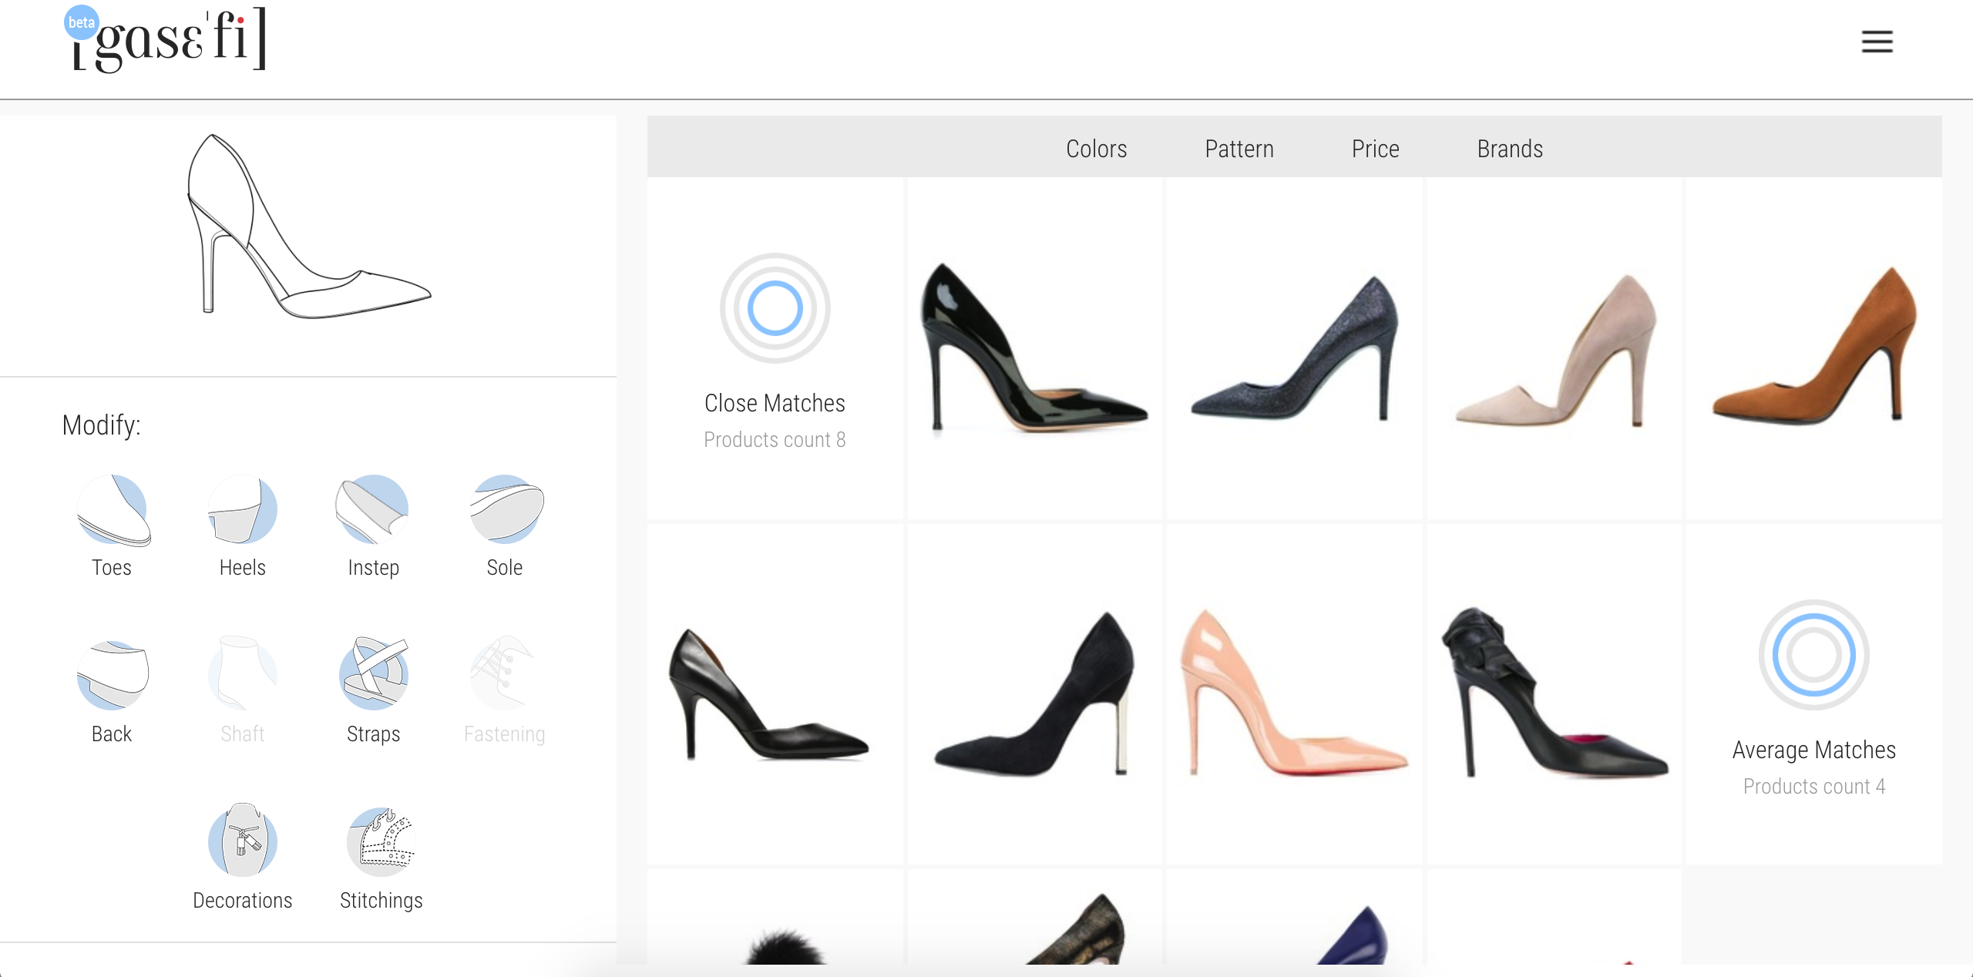Expand the Colors filter
The height and width of the screenshot is (977, 1973).
tap(1096, 149)
